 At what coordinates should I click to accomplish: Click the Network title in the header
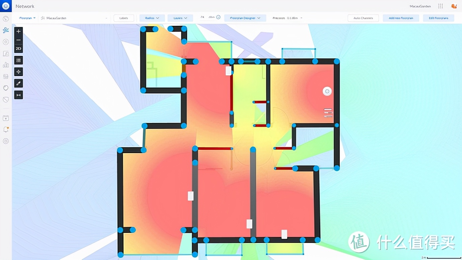coord(25,6)
